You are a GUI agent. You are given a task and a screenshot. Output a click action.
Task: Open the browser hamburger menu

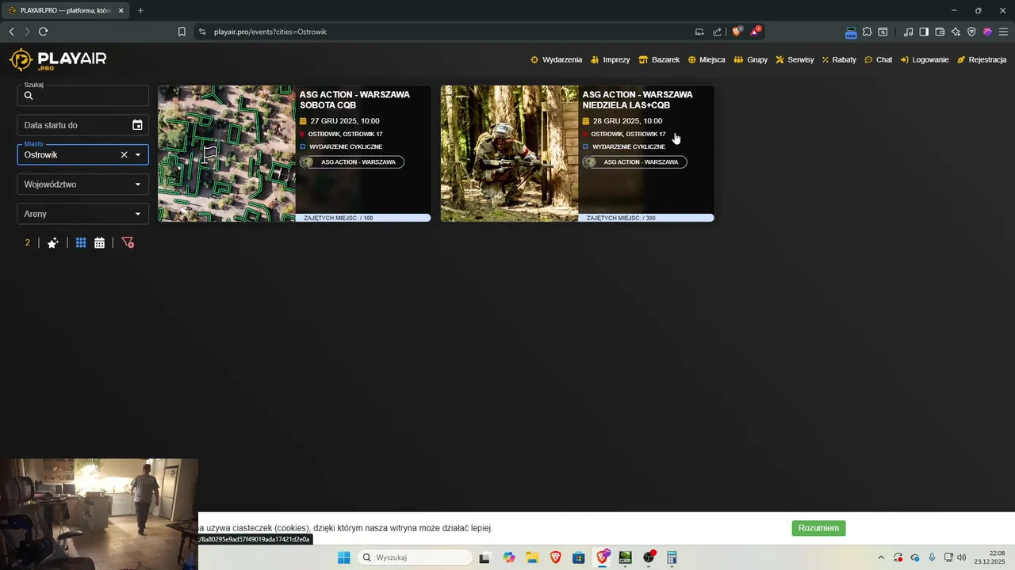tap(1003, 32)
